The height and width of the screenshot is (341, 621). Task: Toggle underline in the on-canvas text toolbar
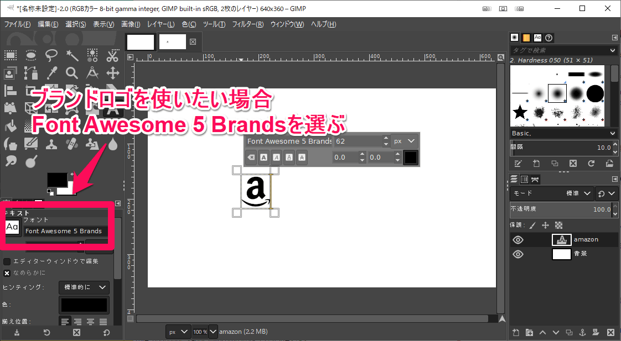tap(289, 158)
